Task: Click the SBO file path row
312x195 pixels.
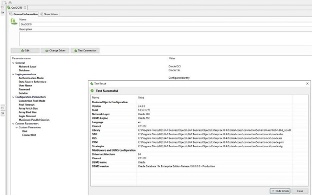Action: pyautogui.click(x=199, y=134)
